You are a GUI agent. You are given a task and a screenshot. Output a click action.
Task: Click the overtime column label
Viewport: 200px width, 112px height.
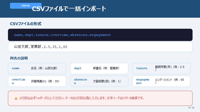pos(18,81)
